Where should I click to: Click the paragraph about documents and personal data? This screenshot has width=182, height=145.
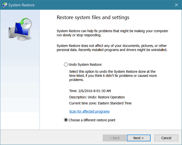[112, 48]
